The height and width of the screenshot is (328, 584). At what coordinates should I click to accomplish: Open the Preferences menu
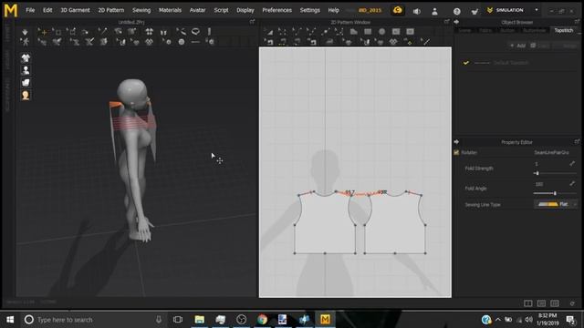click(276, 10)
